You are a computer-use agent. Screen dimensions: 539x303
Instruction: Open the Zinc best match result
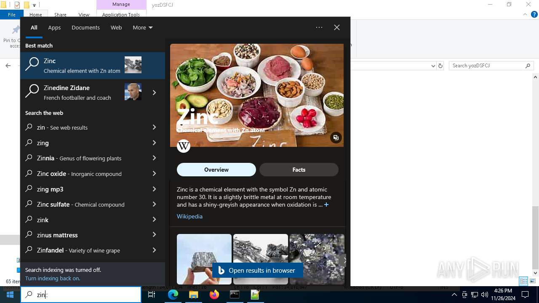93,65
